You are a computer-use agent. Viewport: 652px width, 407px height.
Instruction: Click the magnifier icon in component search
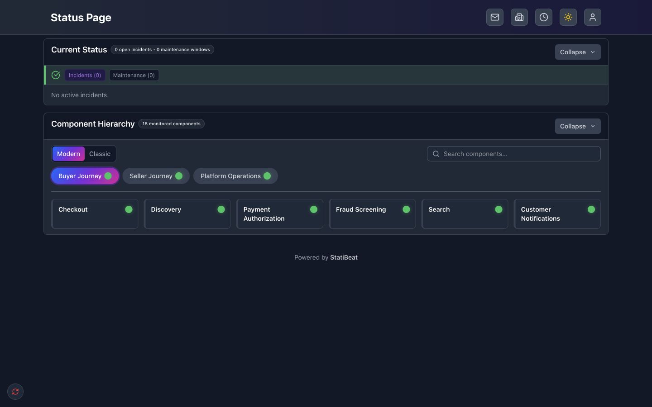click(x=436, y=154)
